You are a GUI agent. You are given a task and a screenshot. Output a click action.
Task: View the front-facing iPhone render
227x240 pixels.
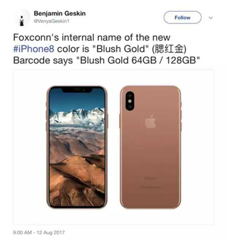77,147
